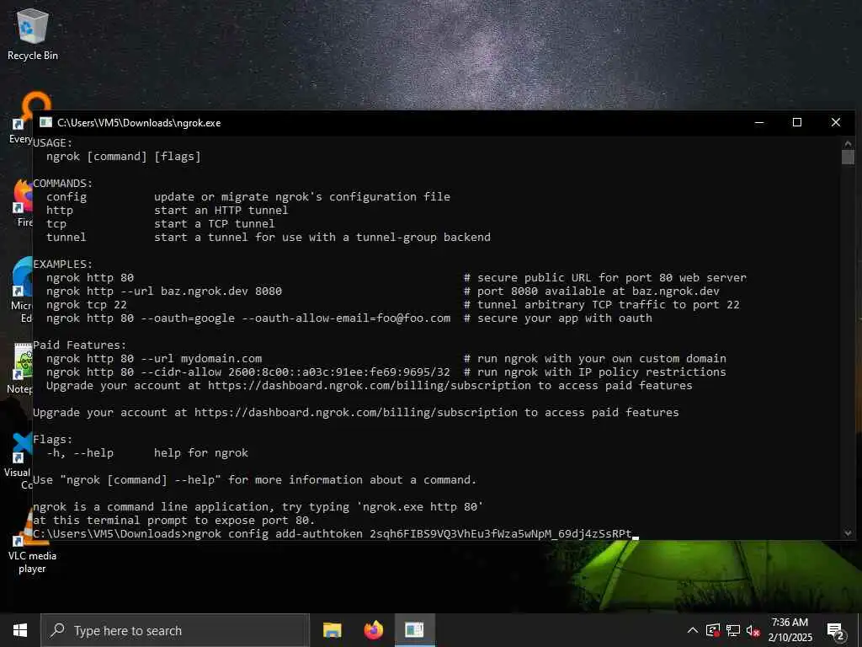This screenshot has height=647, width=862.
Task: Click the muted volume tray icon
Action: point(753,630)
